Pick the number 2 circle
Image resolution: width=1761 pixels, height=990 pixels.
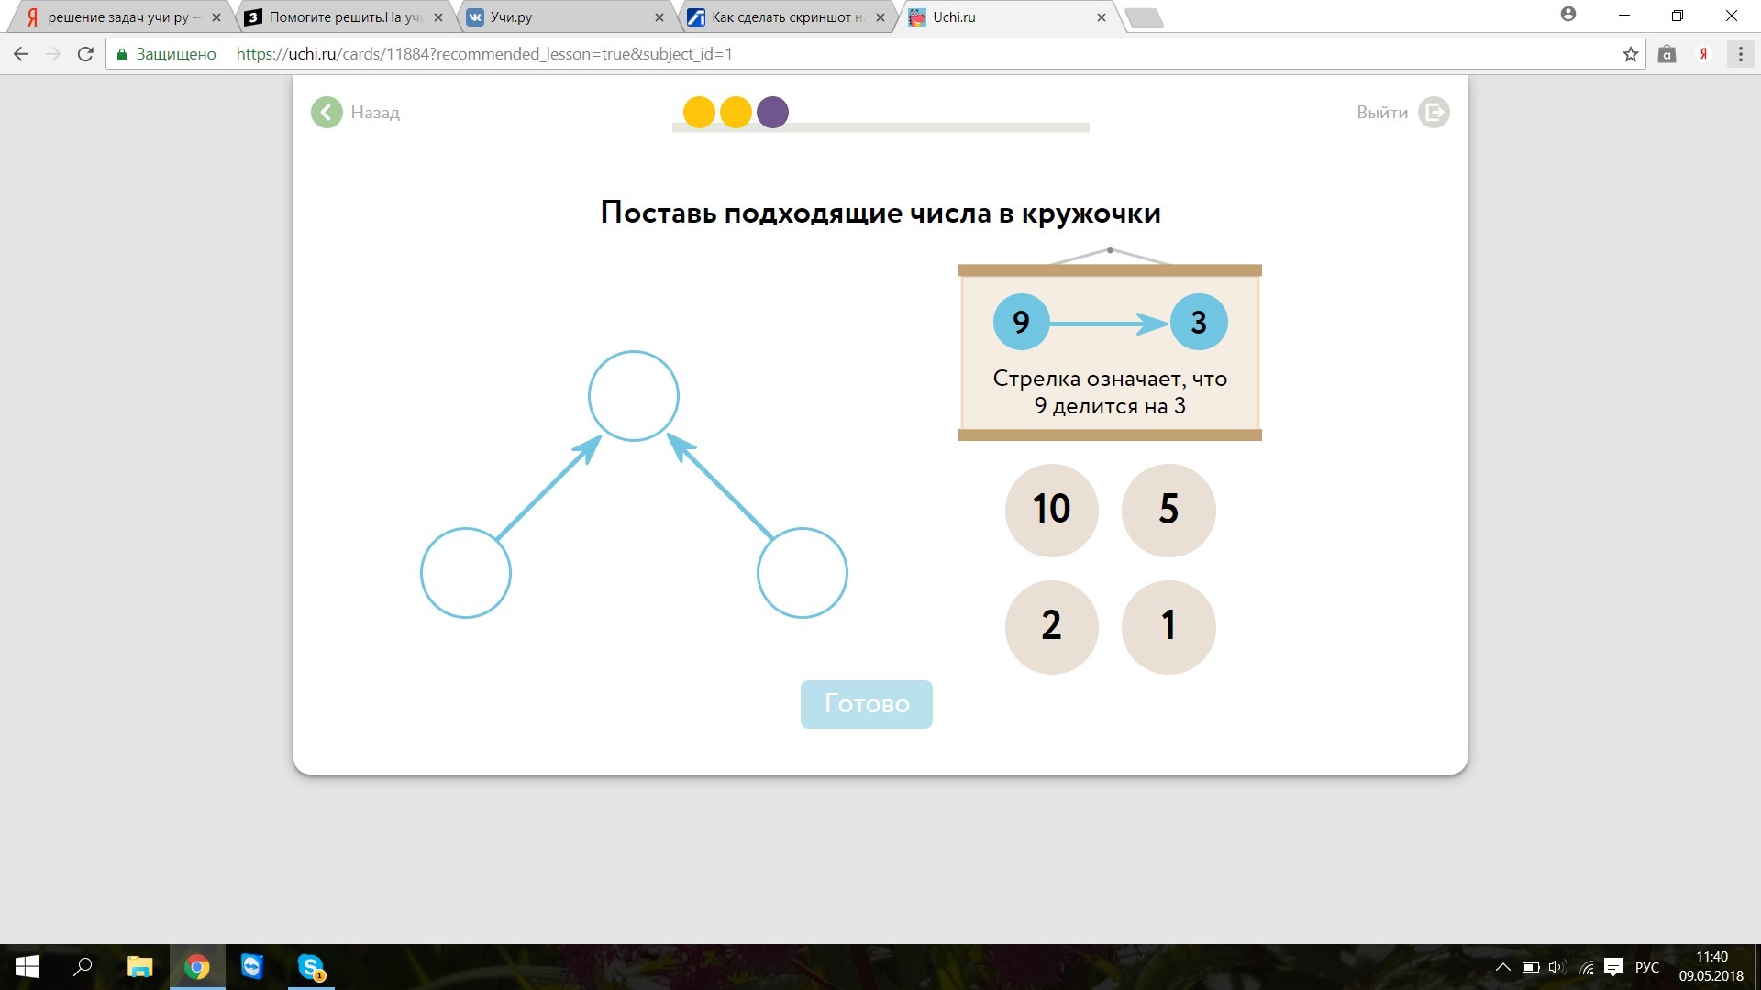tap(1051, 627)
